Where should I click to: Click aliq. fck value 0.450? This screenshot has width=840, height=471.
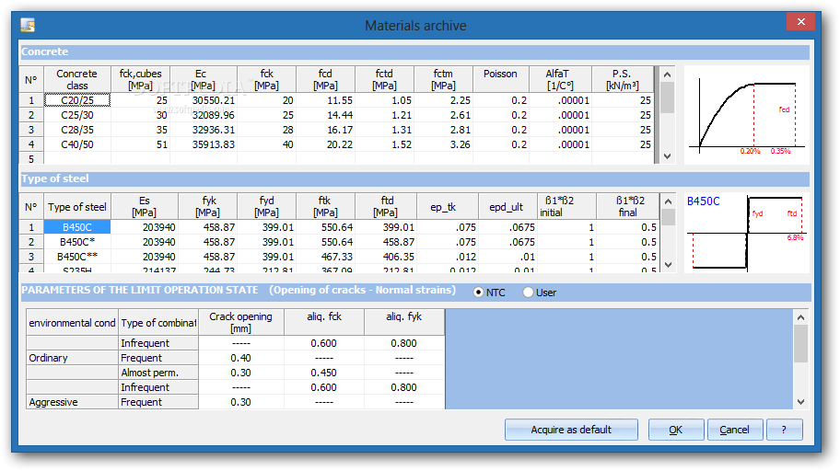[x=323, y=373]
